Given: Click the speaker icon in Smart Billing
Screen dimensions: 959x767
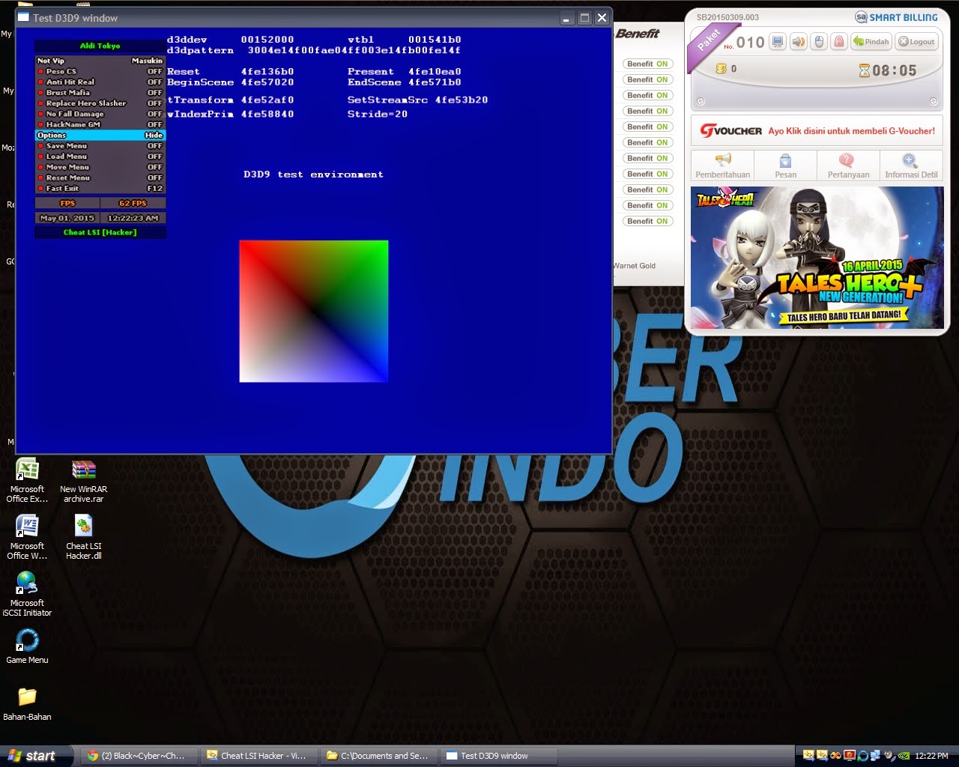Looking at the screenshot, I should 799,42.
